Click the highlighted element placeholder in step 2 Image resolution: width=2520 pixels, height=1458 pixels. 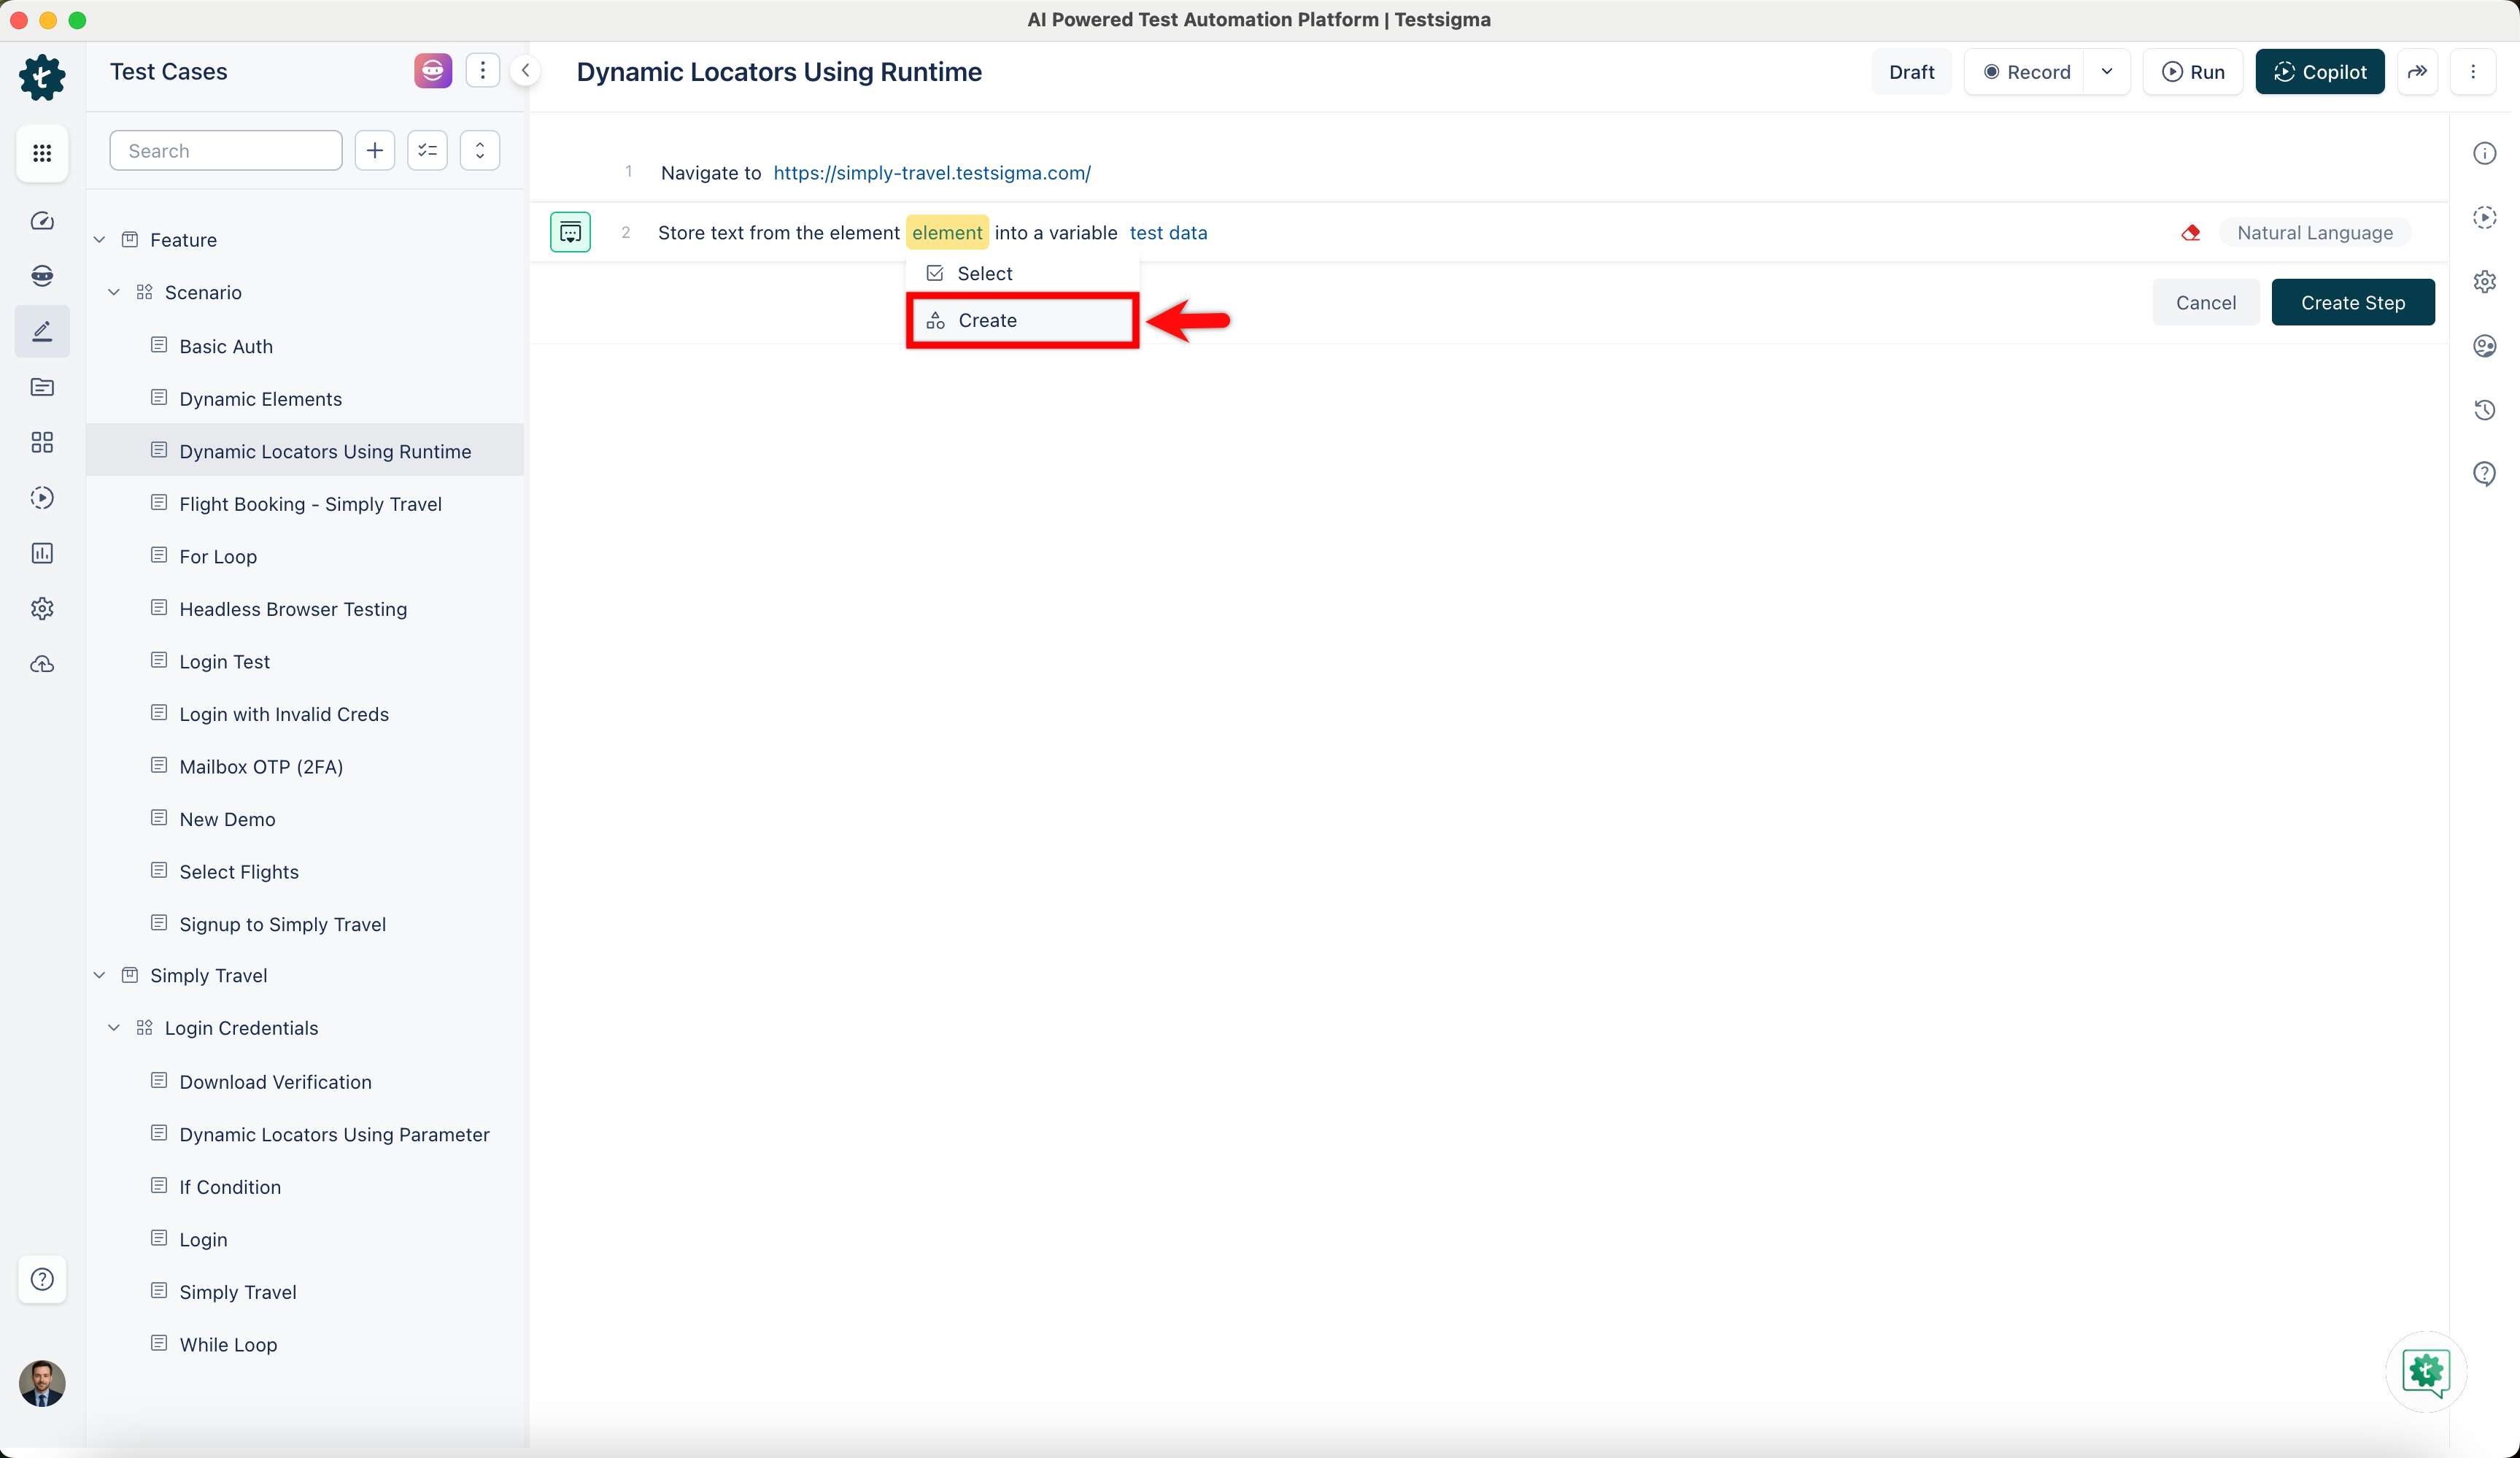point(947,233)
